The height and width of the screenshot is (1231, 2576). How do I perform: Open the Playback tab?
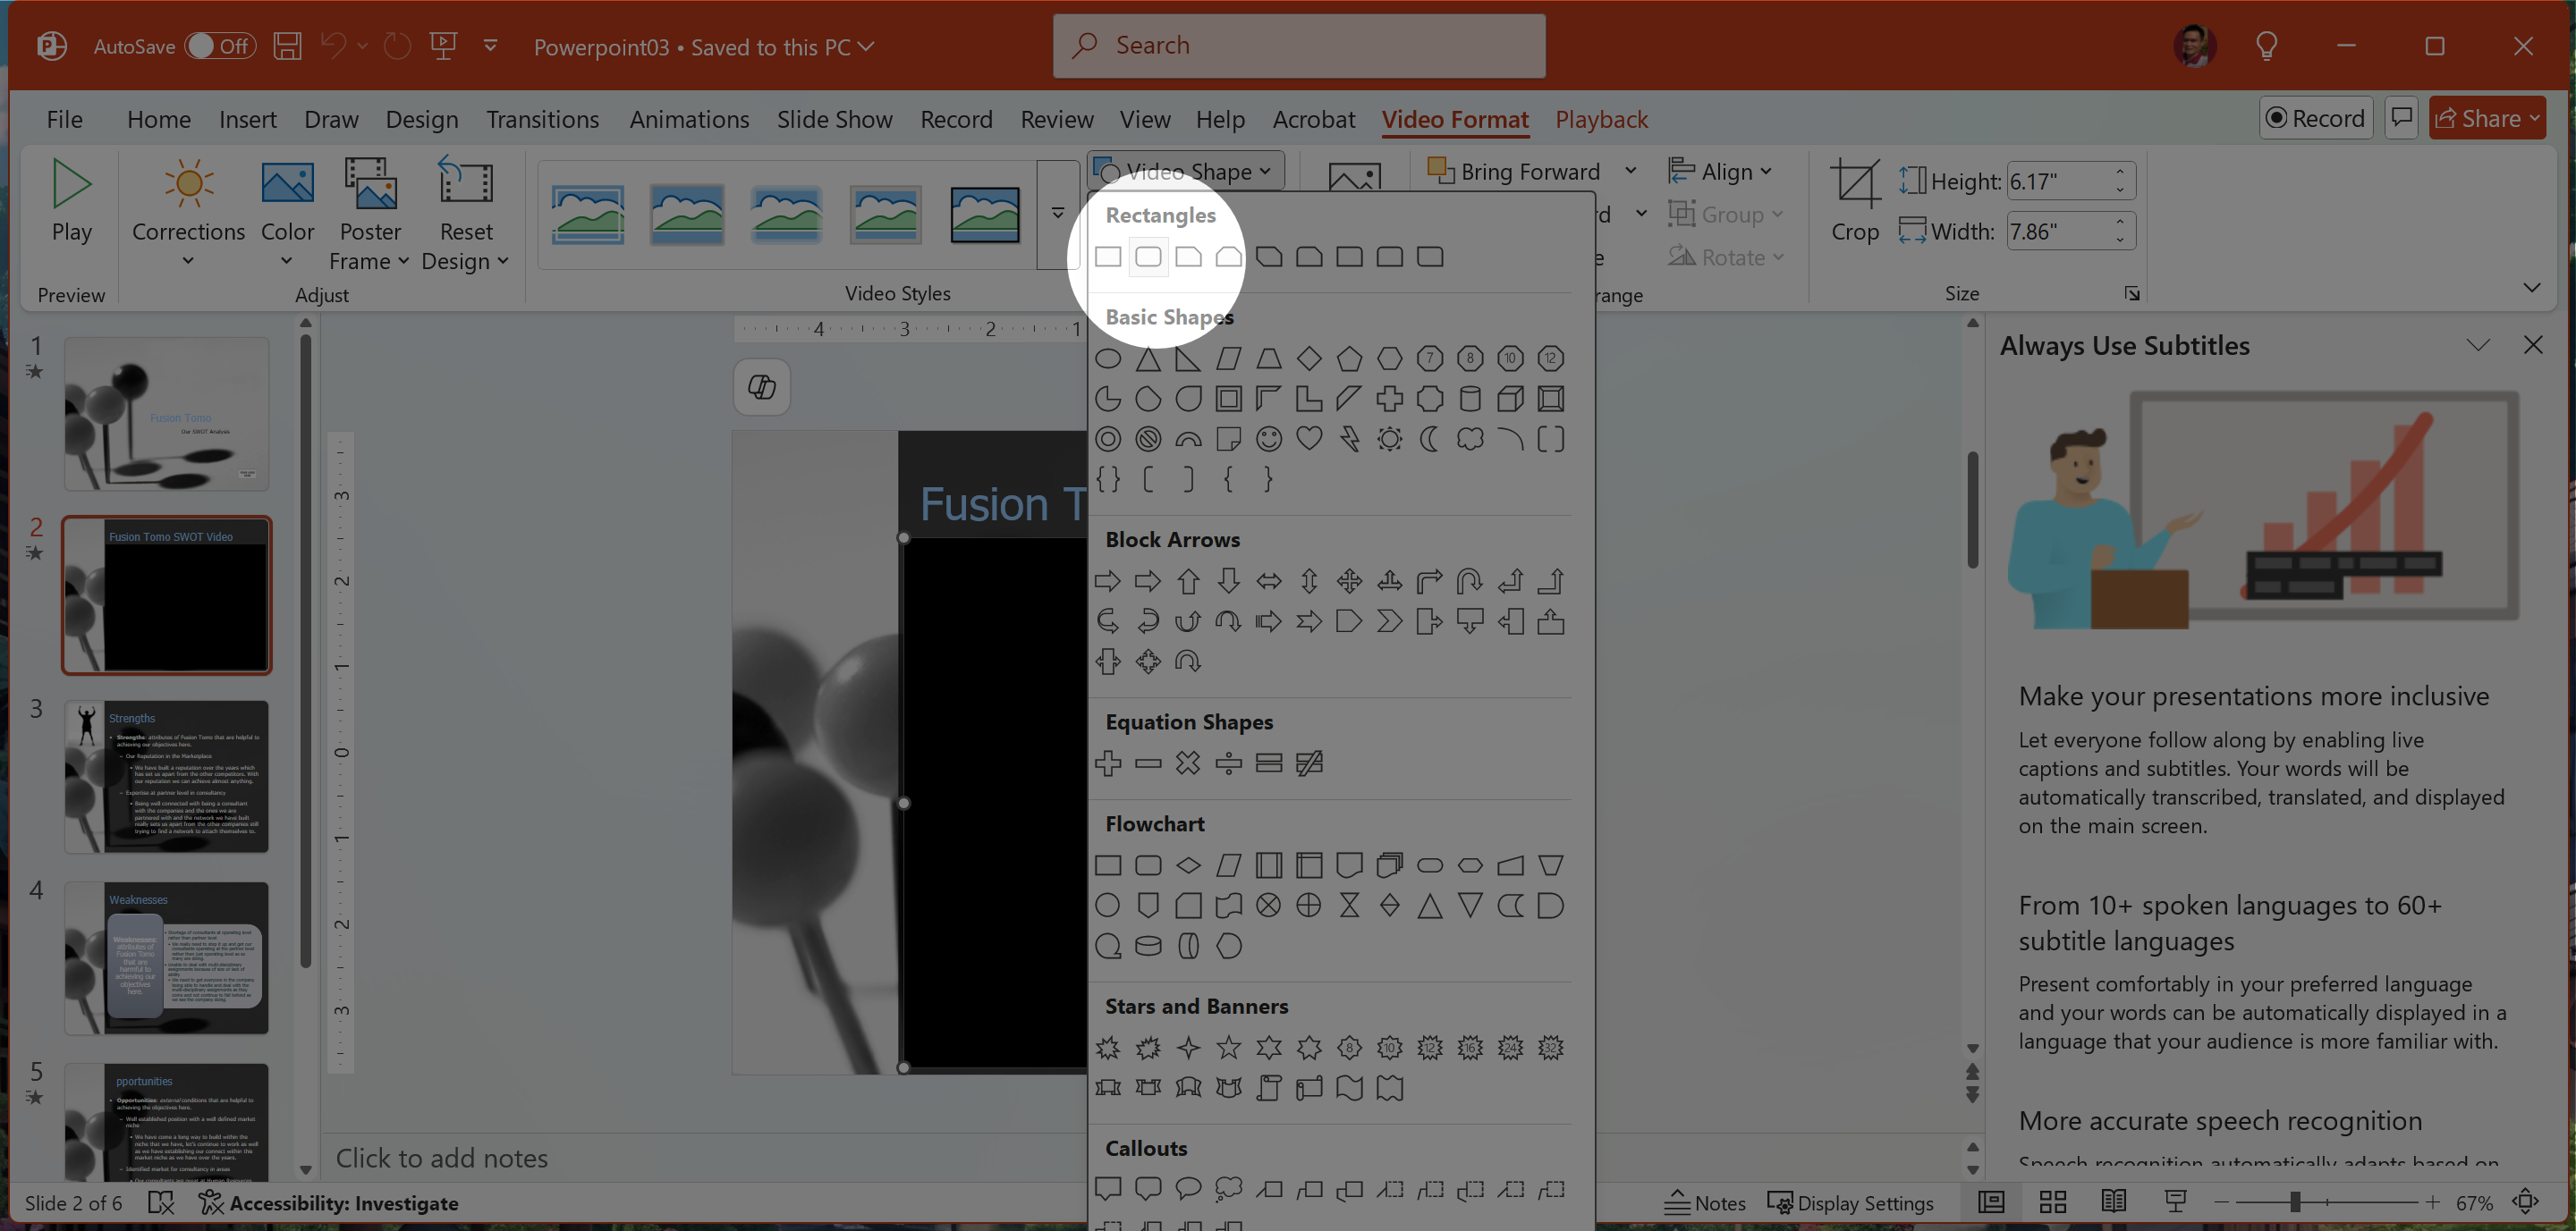[1600, 119]
